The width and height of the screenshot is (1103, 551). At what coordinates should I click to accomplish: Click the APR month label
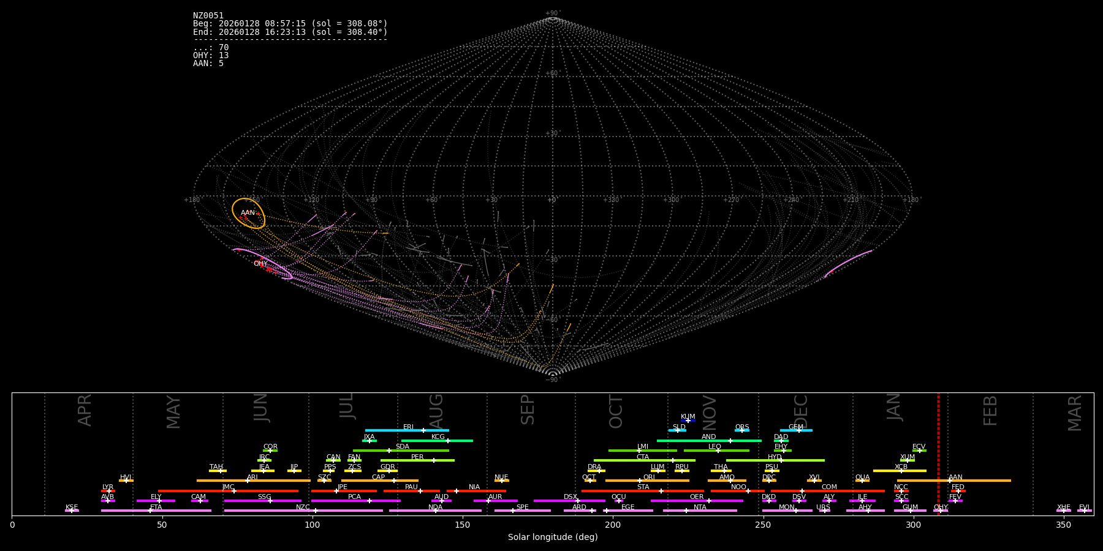[x=85, y=410]
